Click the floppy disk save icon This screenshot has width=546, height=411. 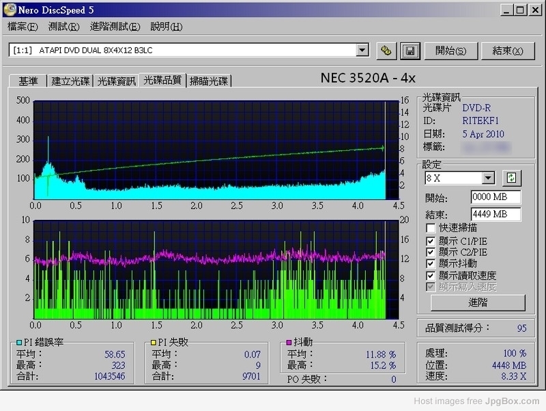pos(409,51)
